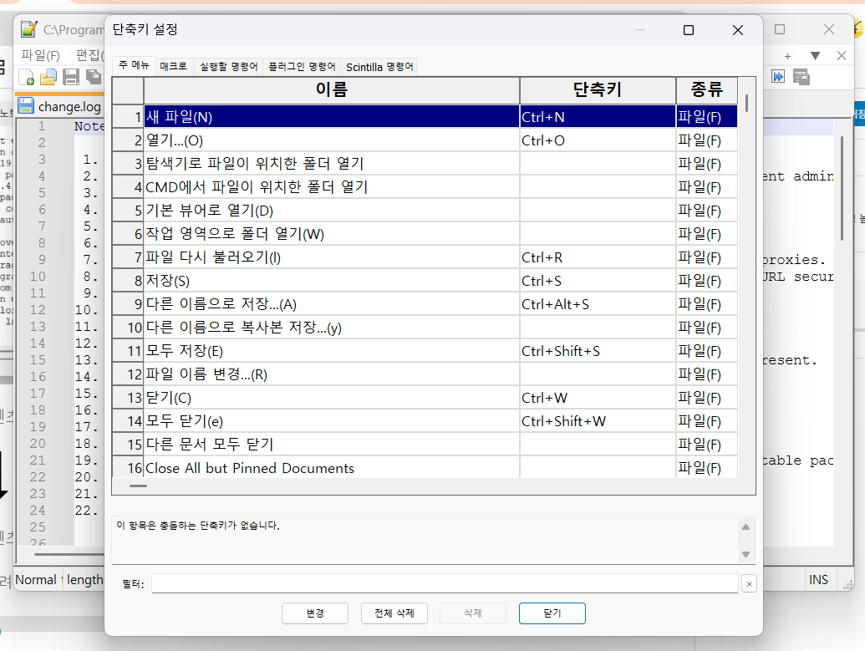865x651 pixels.
Task: Select the 새 파일(N) row
Action: point(425,117)
